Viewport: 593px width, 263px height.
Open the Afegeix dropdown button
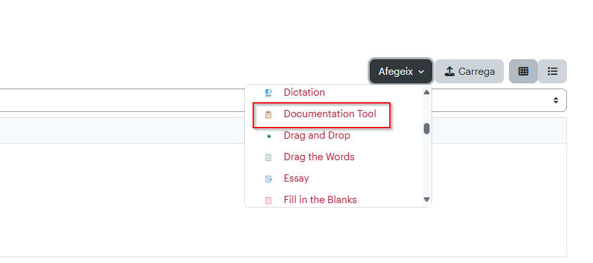[401, 71]
